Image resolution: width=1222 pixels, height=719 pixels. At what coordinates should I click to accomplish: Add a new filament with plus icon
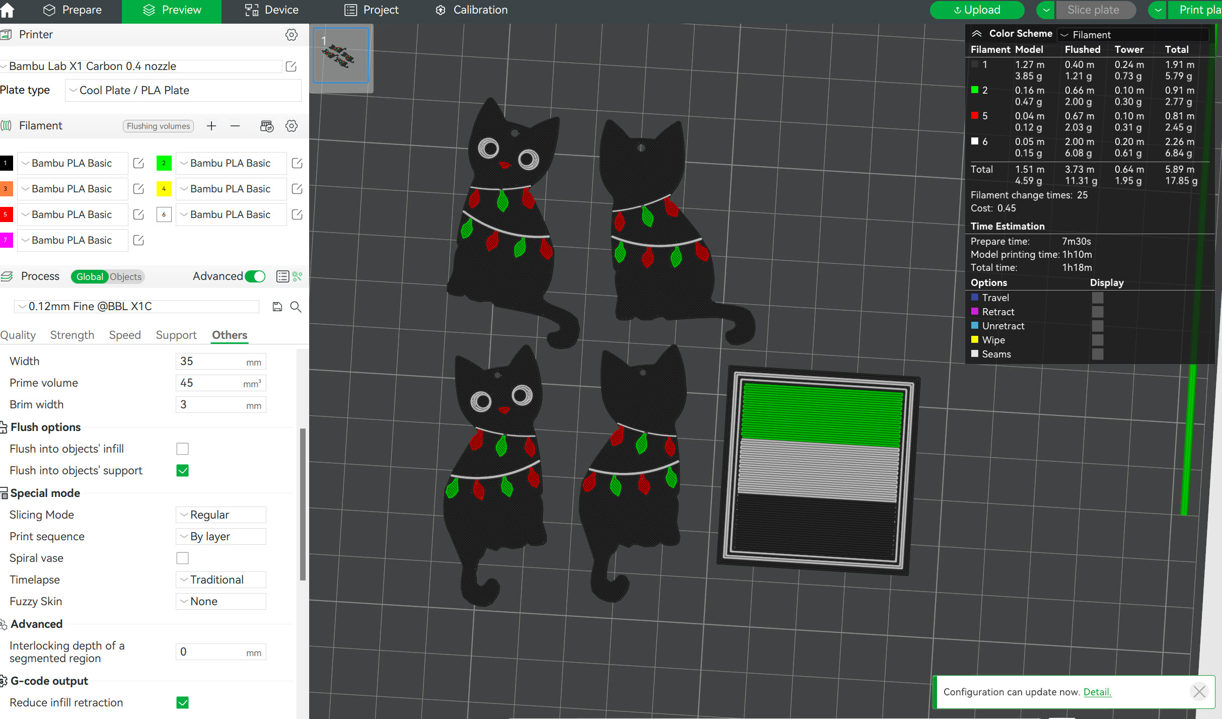tap(211, 126)
